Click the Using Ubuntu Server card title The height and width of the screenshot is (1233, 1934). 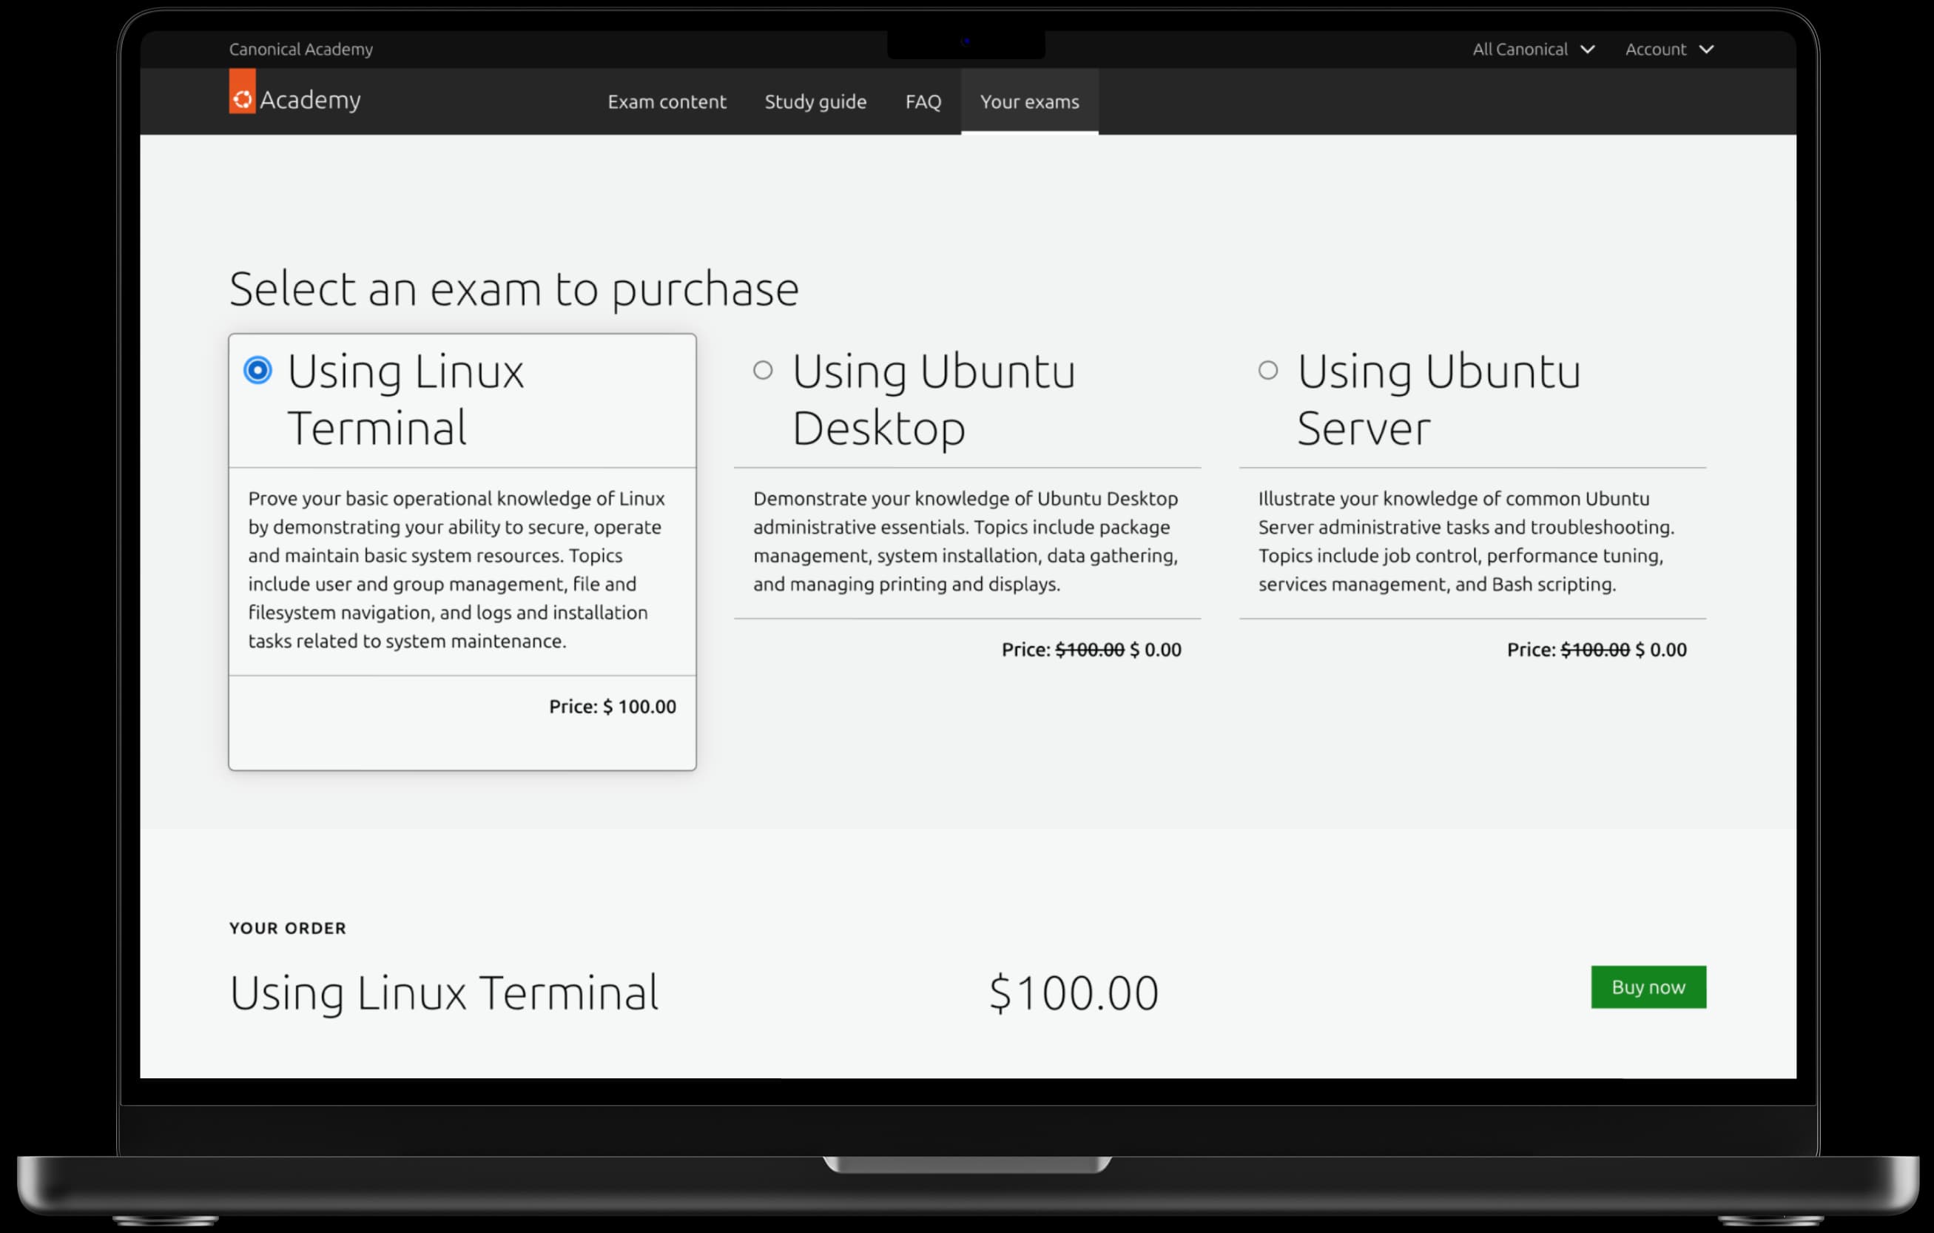pyautogui.click(x=1439, y=399)
